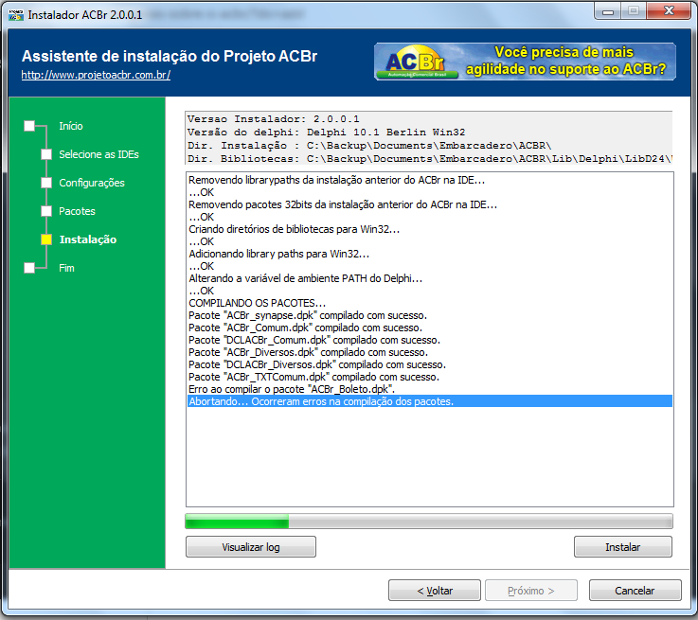Image resolution: width=698 pixels, height=620 pixels.
Task: Click the Instalar button
Action: point(623,546)
